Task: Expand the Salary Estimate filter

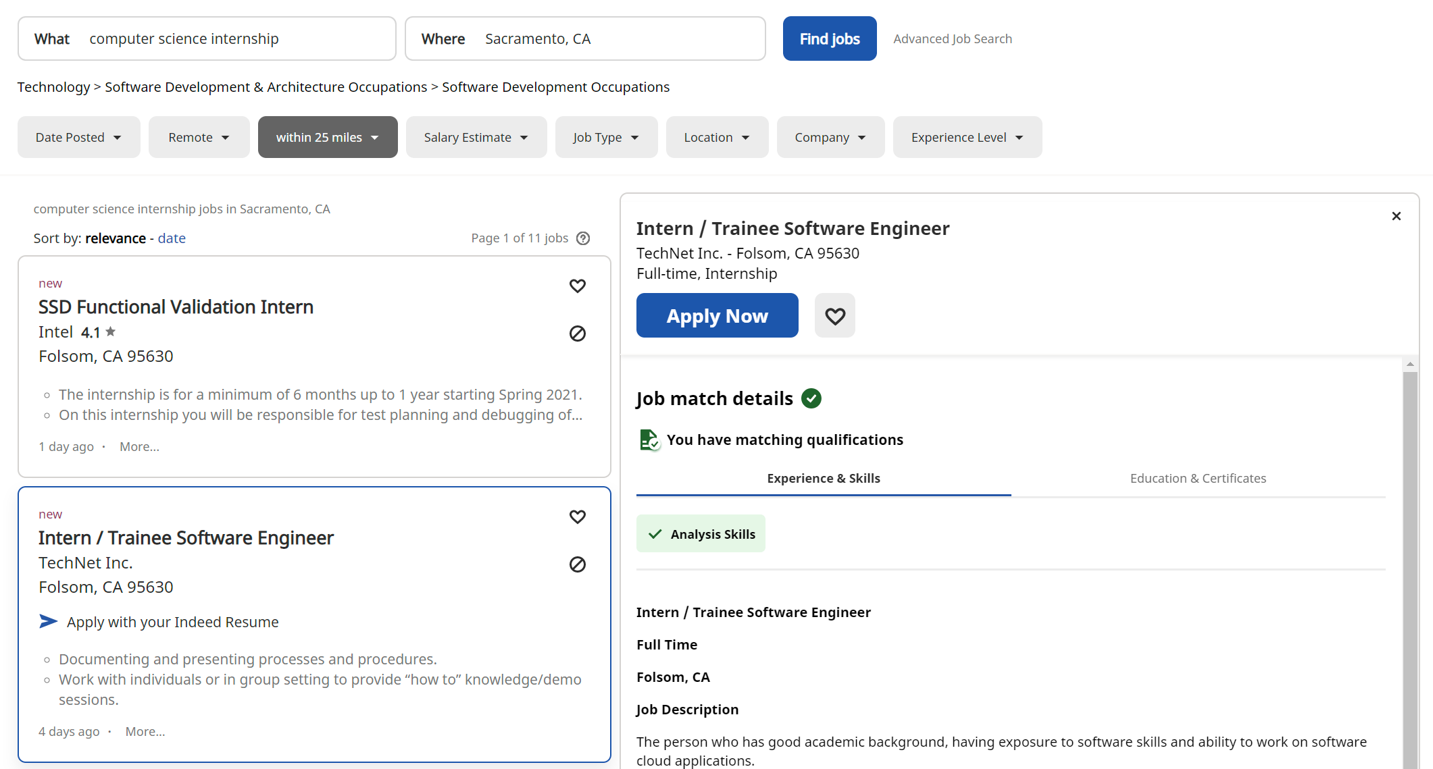Action: coord(476,137)
